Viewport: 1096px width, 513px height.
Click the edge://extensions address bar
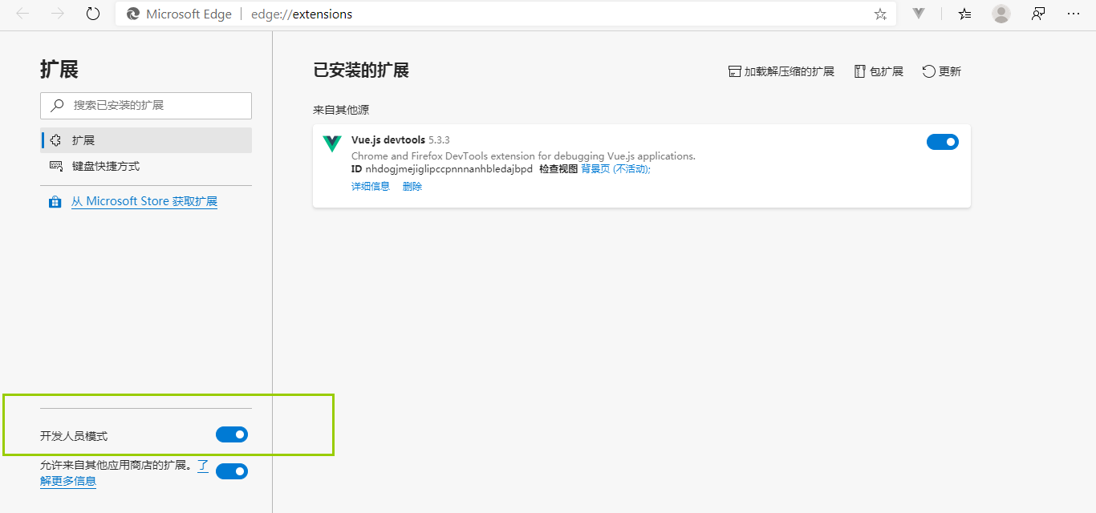tap(505, 14)
